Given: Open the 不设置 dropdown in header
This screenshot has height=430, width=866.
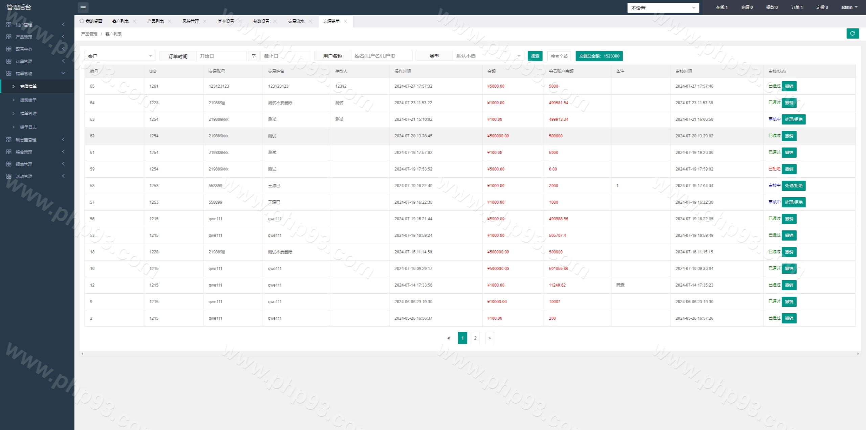Looking at the screenshot, I should (x=663, y=8).
